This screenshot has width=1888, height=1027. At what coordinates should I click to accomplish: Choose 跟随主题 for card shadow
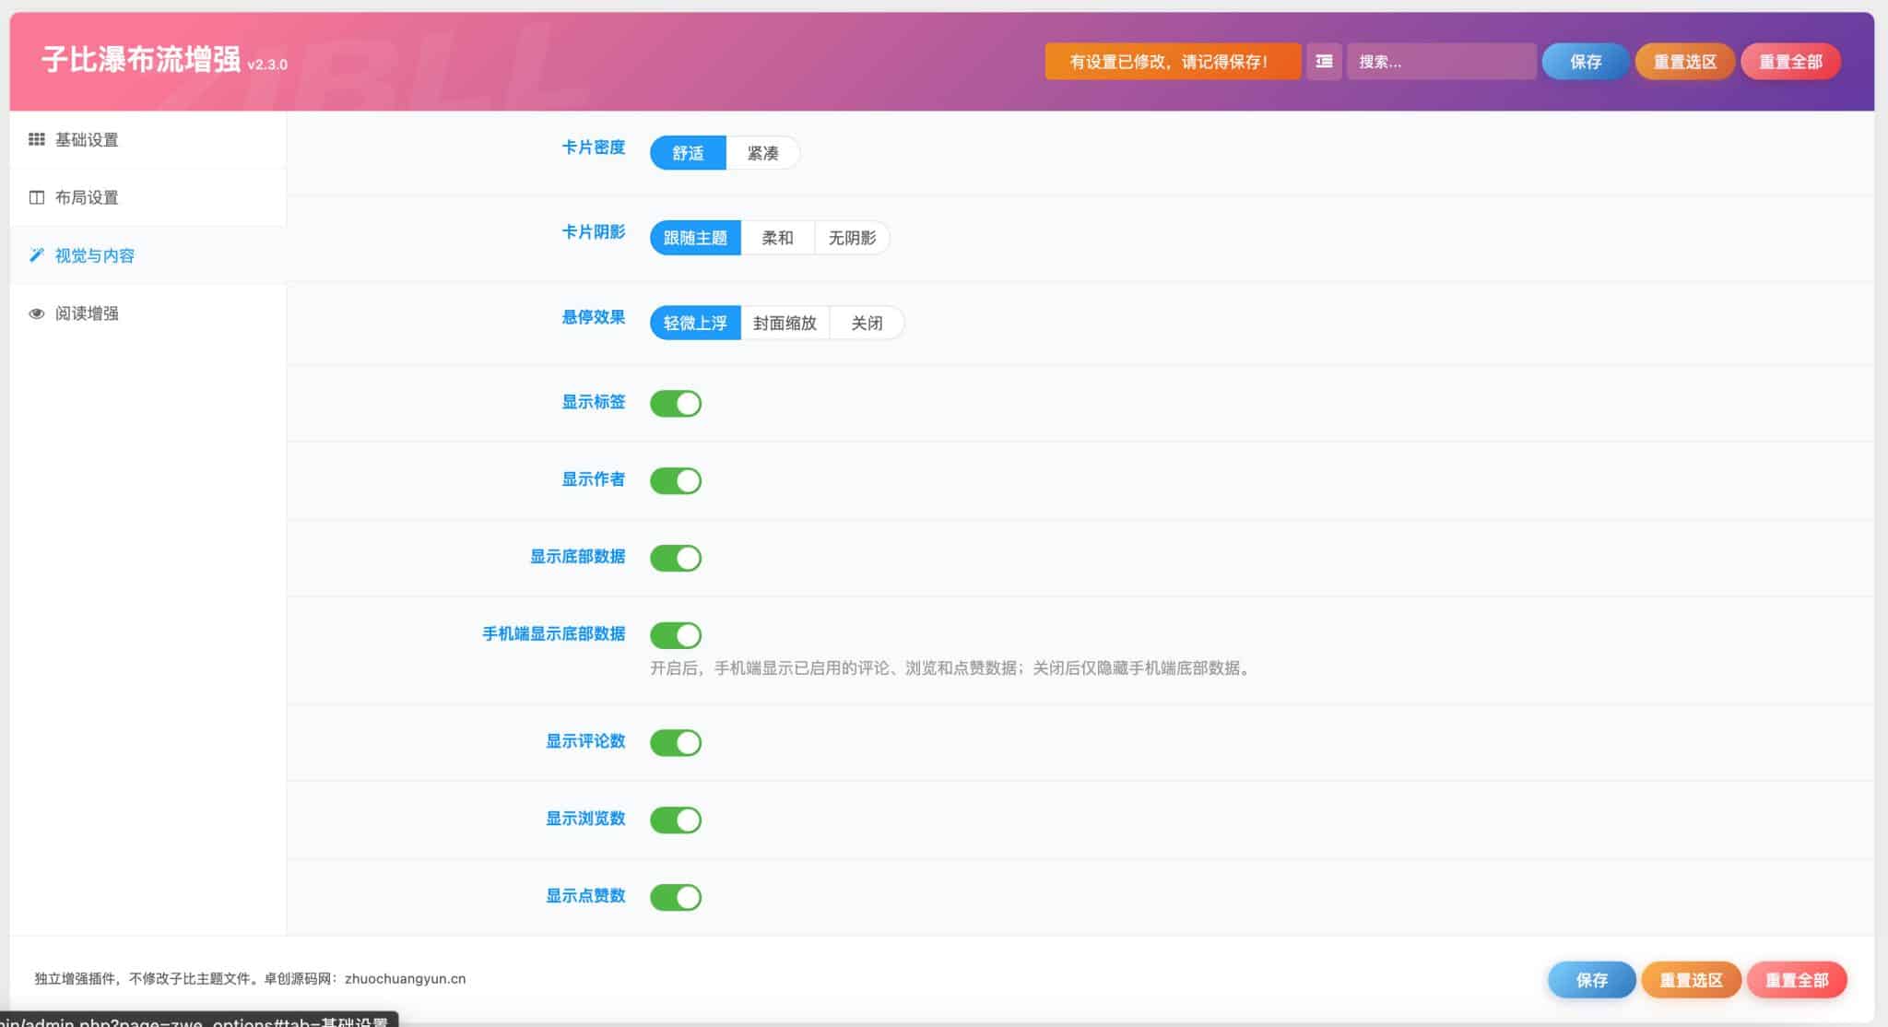pyautogui.click(x=695, y=238)
